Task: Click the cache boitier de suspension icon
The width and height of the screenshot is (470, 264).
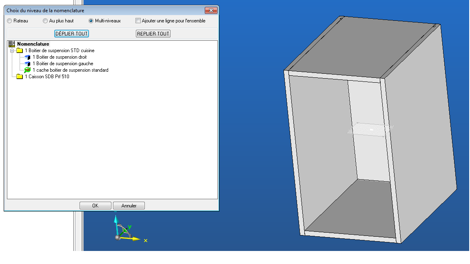Action: click(x=28, y=70)
